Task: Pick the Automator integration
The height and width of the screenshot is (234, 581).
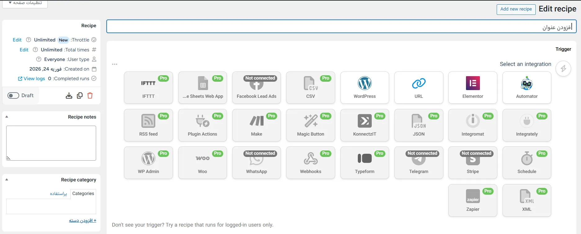Action: tap(526, 88)
